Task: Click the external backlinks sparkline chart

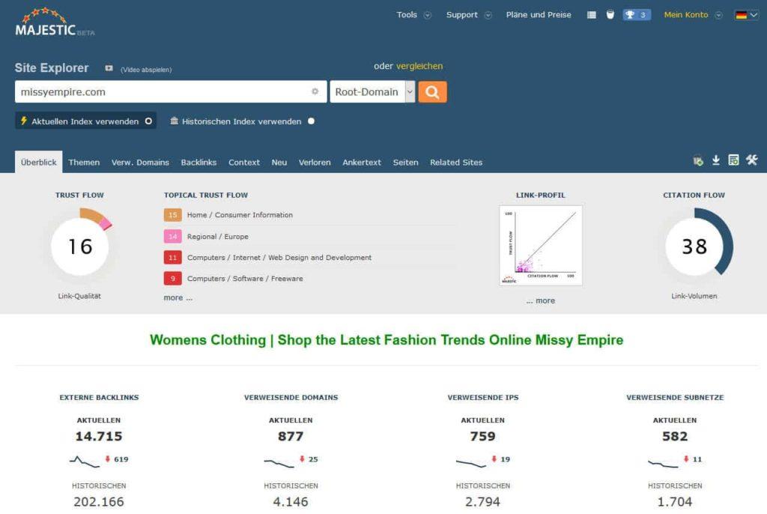Action: pyautogui.click(x=84, y=461)
